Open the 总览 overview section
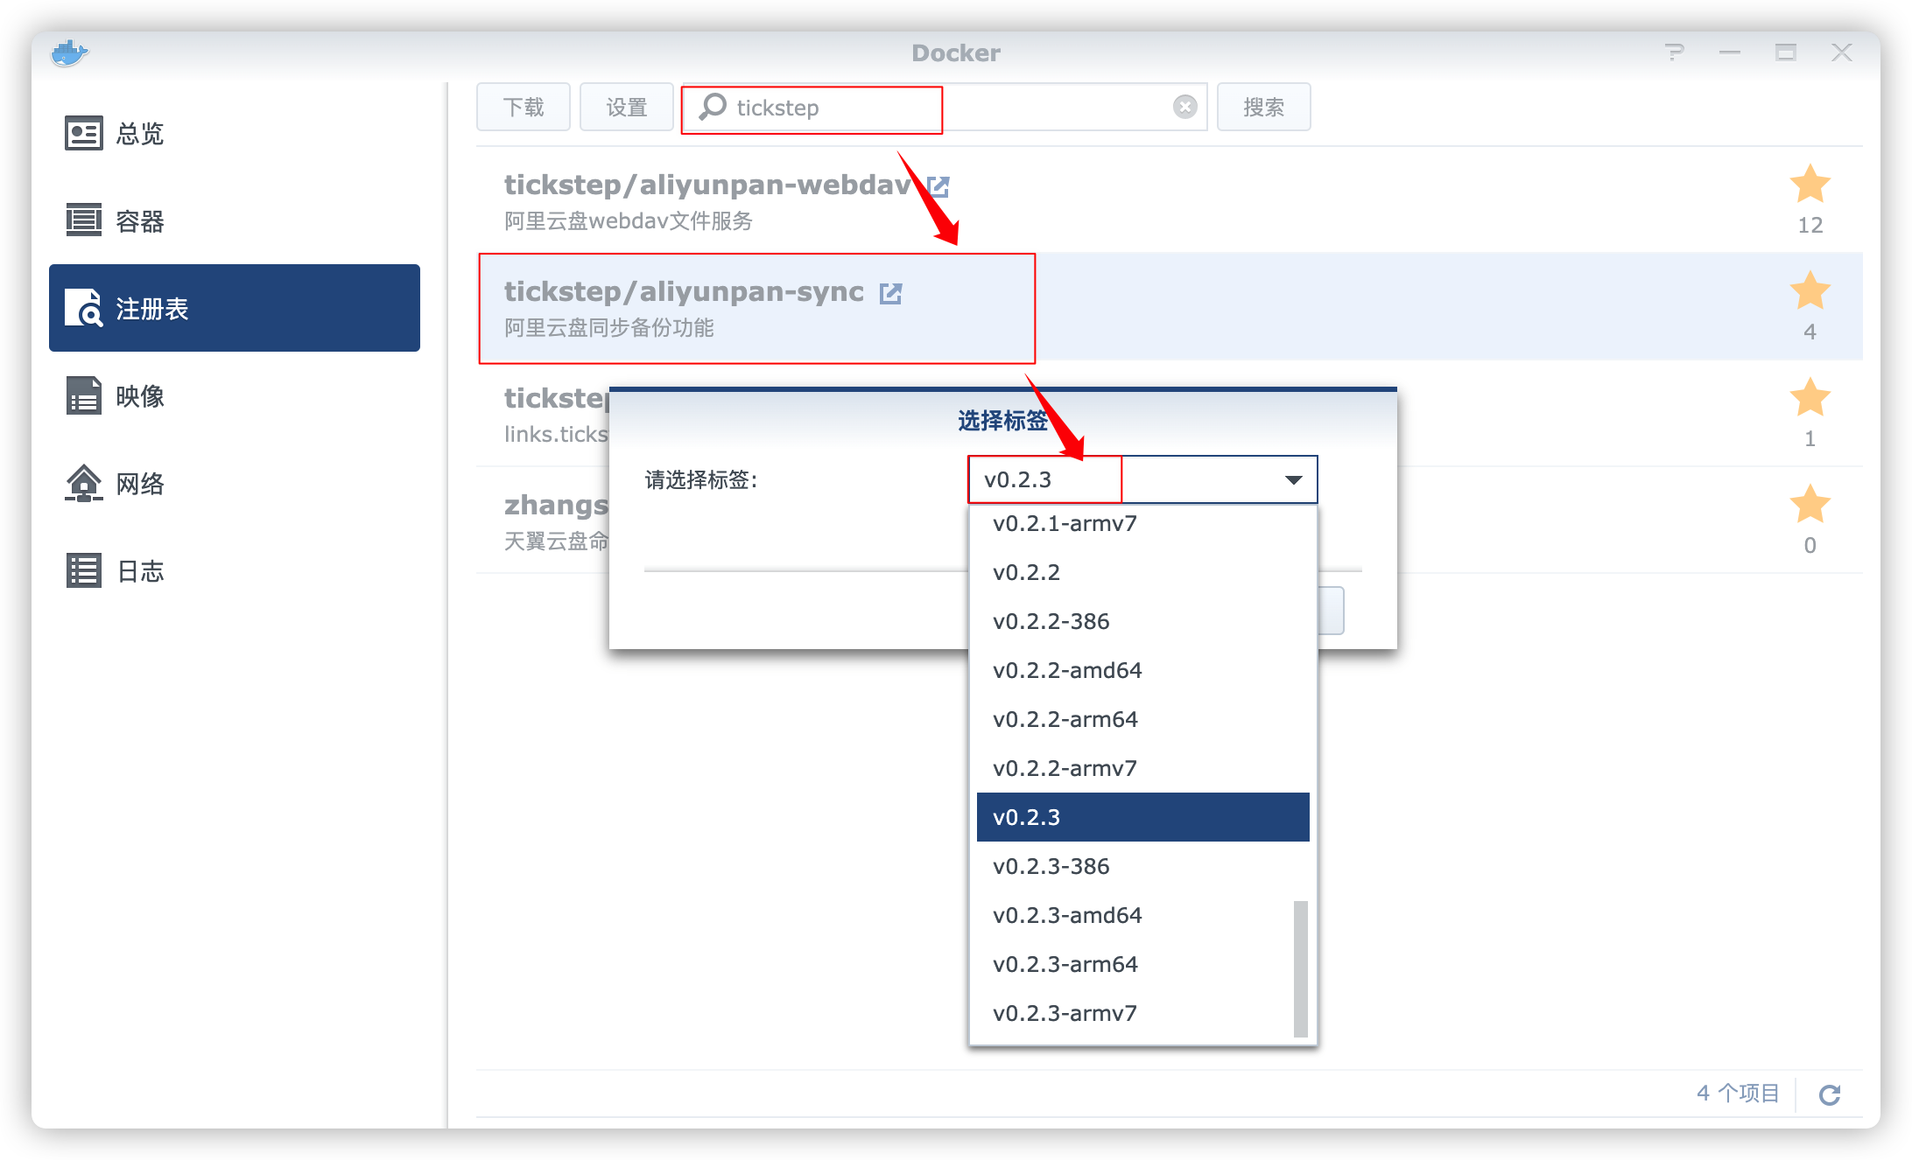Viewport: 1912px width, 1160px height. (x=235, y=133)
